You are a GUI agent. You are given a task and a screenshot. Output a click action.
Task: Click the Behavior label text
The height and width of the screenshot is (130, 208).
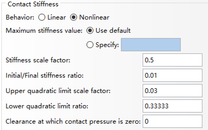pyautogui.click(x=20, y=18)
